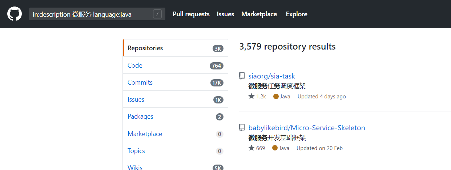Click the 1K badge on Issues
The image size is (451, 170).
pos(218,100)
